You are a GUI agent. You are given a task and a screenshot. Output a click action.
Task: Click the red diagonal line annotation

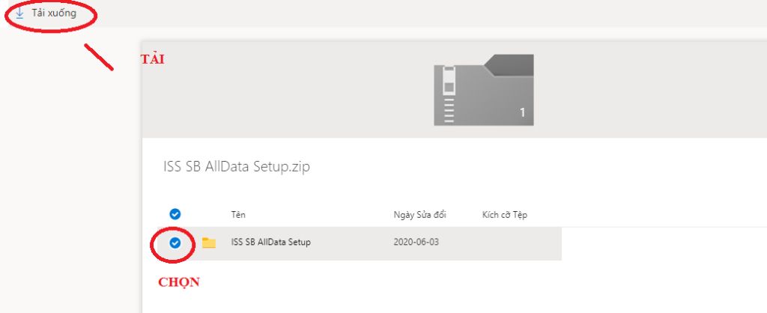click(99, 58)
